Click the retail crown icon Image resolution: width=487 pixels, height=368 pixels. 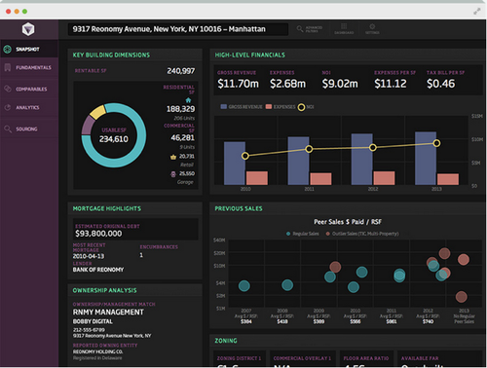coord(173,157)
